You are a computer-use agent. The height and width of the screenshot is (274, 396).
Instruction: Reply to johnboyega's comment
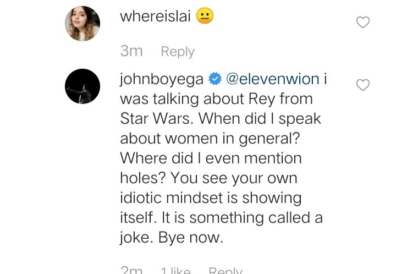[x=226, y=270]
